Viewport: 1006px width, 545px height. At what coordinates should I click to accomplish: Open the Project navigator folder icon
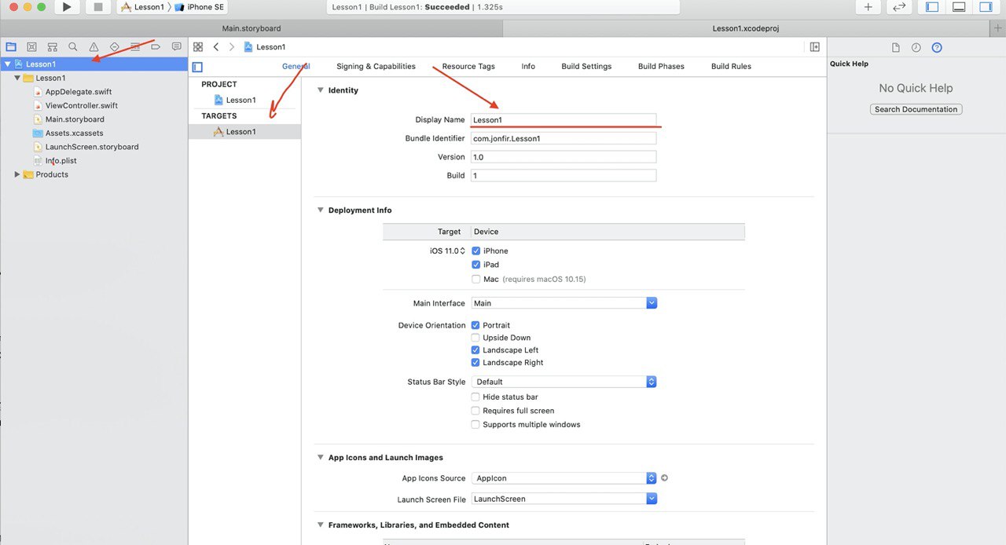coord(11,47)
